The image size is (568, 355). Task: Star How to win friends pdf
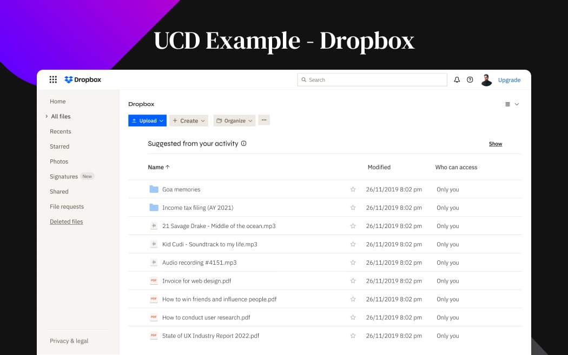353,299
